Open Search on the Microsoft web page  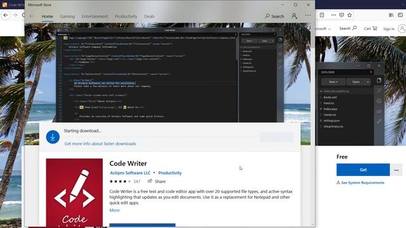[x=348, y=28]
